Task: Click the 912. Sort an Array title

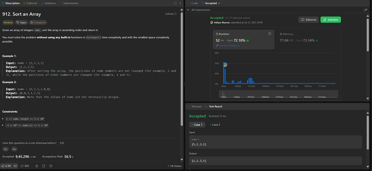Action: coord(22,14)
